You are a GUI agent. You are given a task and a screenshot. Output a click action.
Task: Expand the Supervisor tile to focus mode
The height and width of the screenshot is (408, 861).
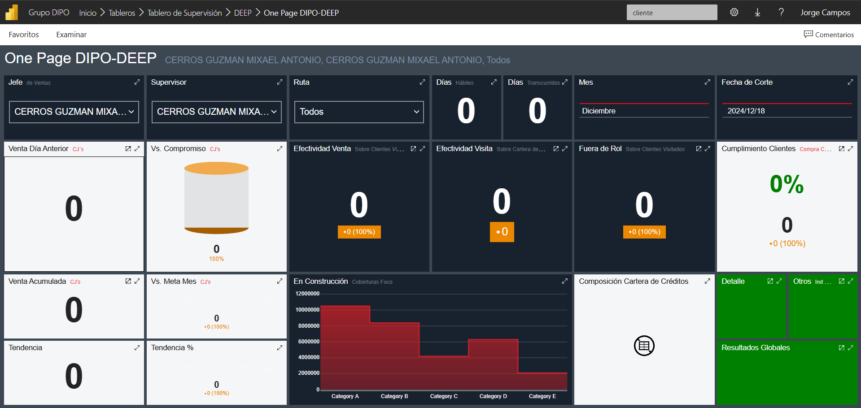[x=280, y=82]
